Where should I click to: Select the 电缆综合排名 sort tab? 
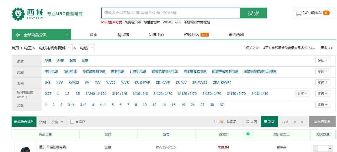(x=24, y=122)
